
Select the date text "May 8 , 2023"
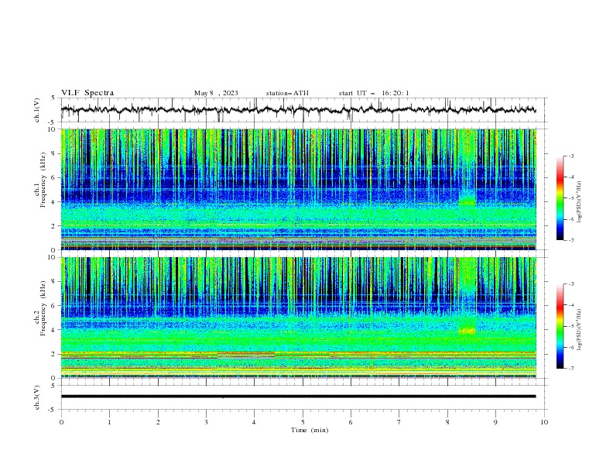[x=216, y=93]
